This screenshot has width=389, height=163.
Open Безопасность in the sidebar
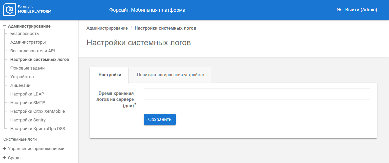coord(25,34)
